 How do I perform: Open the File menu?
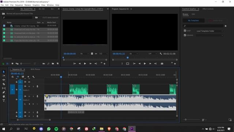(2, 5)
